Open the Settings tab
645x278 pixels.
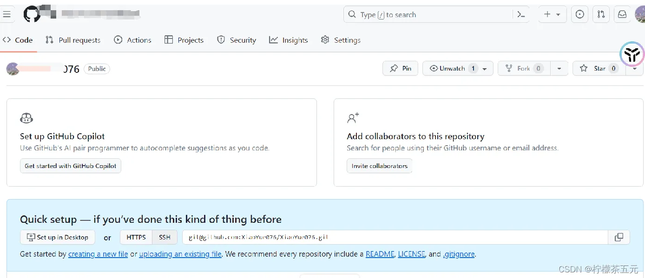tap(341, 40)
